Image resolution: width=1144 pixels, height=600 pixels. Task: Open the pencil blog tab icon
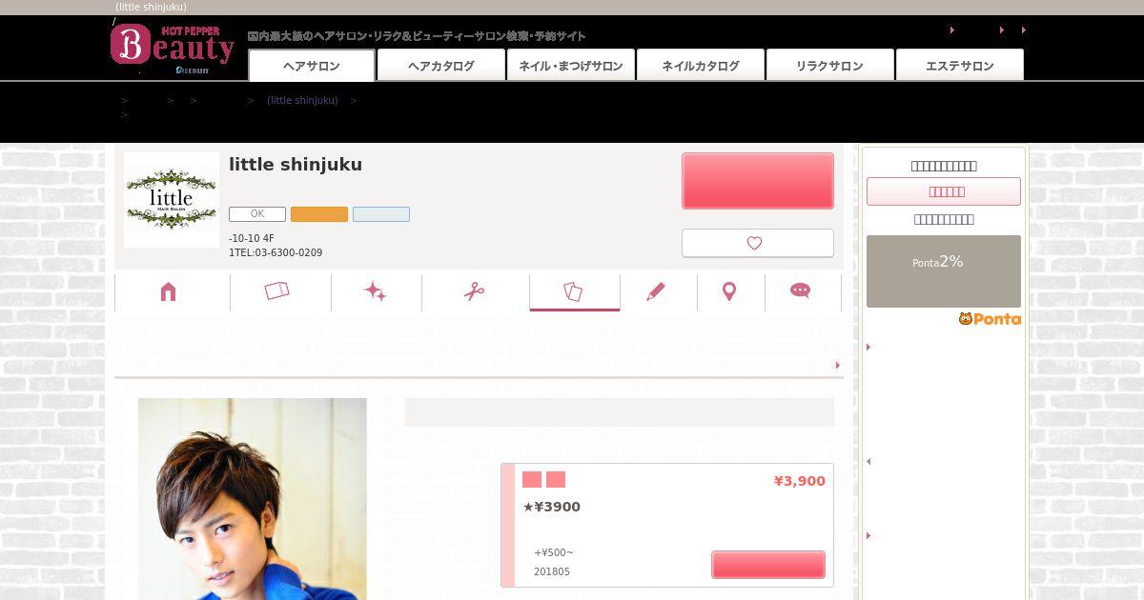click(x=656, y=291)
